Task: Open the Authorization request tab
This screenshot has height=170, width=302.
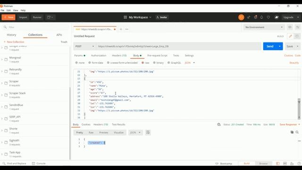Action: click(x=99, y=56)
